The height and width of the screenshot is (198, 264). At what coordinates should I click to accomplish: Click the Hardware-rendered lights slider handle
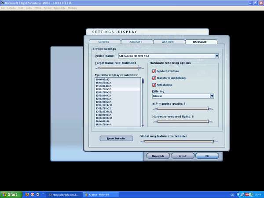(x=208, y=121)
